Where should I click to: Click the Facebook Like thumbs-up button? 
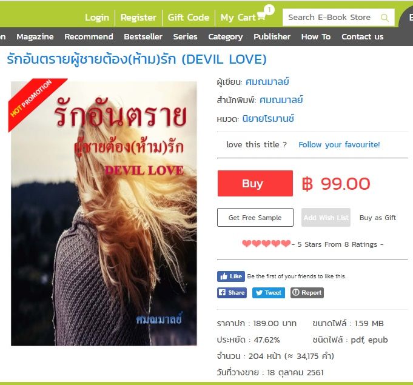(231, 276)
